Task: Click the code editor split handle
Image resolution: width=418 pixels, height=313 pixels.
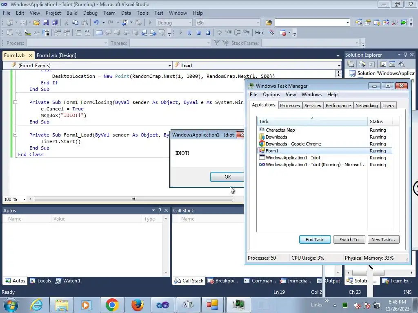Action: click(338, 74)
